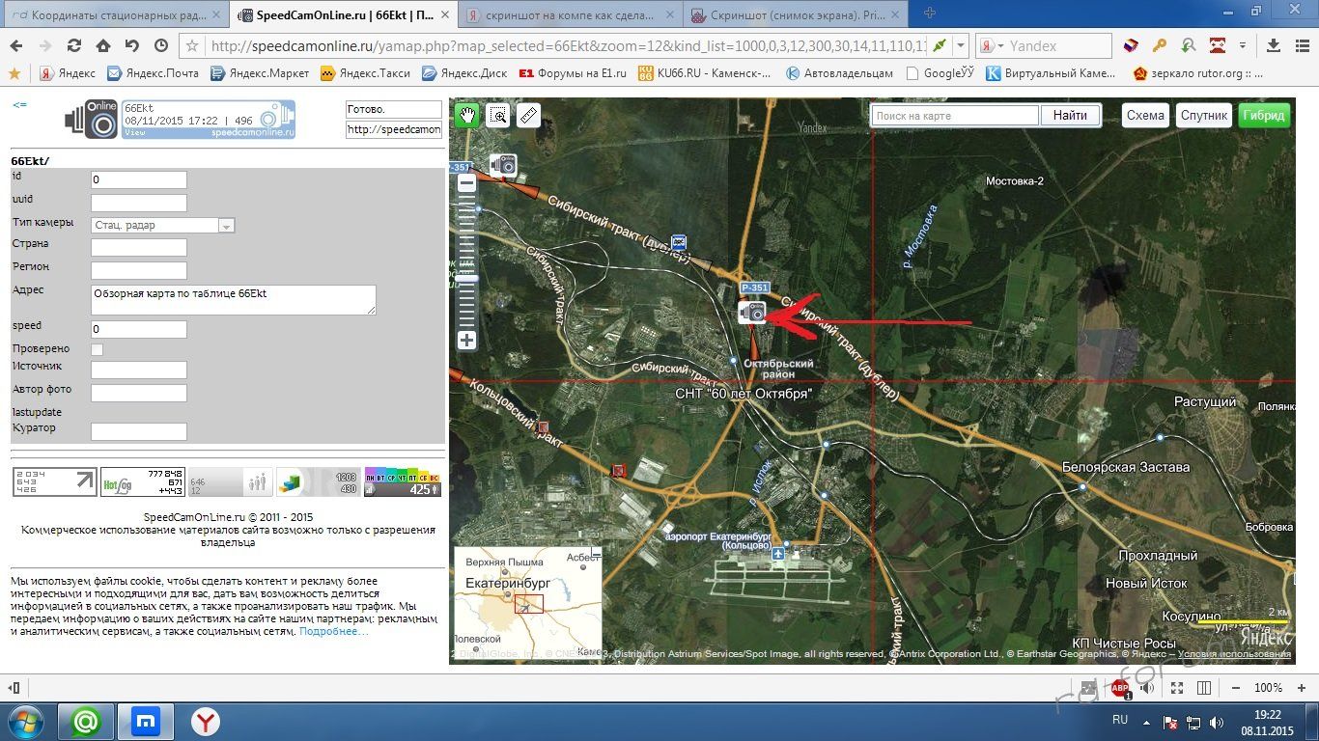Click the SpeedCamOnline logo banner

point(180,120)
